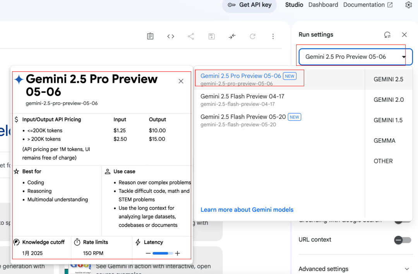Viewport: 418px width, 274px height.
Task: Click the rerun refresh icon
Action: coord(252,36)
